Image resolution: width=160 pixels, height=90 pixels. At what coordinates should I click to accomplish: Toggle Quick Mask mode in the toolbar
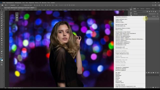coord(2,62)
